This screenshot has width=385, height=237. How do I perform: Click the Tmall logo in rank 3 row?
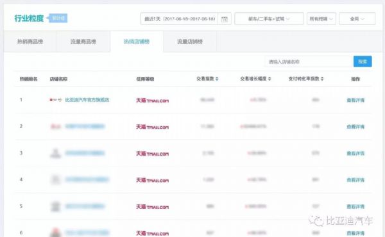(x=153, y=154)
